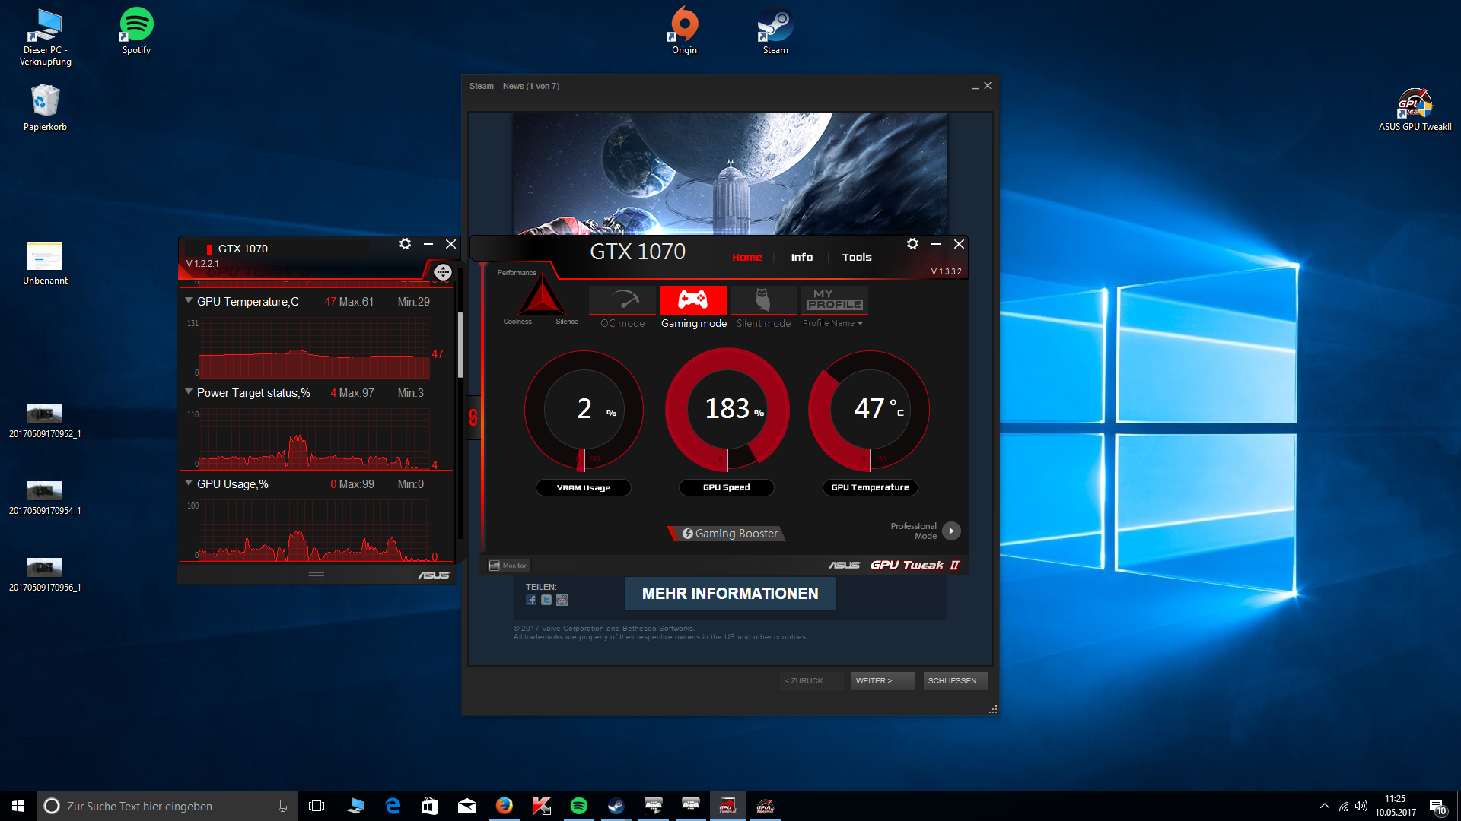Click MEHR INFORMATIONEN button

tap(730, 594)
